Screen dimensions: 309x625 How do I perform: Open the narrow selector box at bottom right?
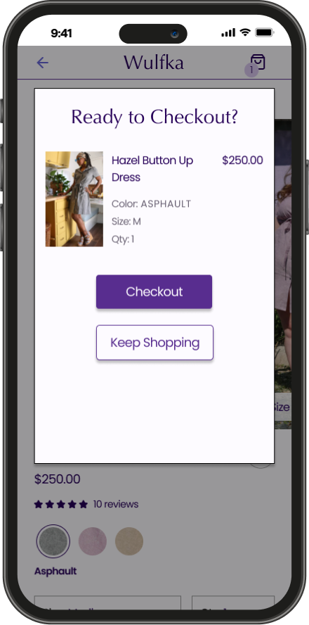point(233,602)
